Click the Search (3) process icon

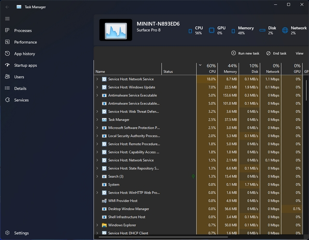104,176
